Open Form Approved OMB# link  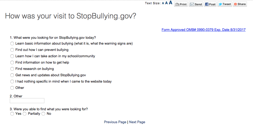coord(203,30)
